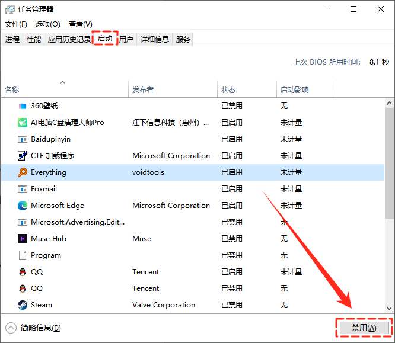Select the Steam name text

[x=42, y=305]
